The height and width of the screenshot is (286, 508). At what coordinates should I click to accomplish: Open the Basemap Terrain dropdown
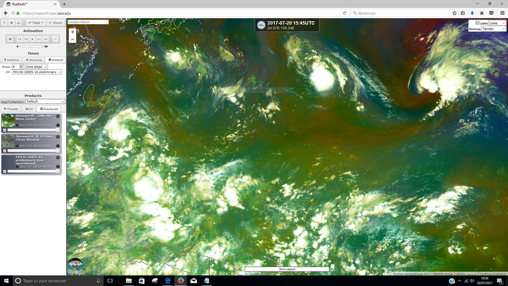[494, 29]
